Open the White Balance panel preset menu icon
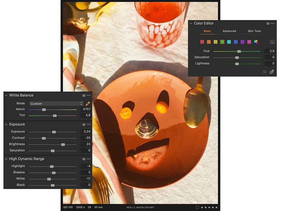This screenshot has width=281, height=211. (x=84, y=96)
